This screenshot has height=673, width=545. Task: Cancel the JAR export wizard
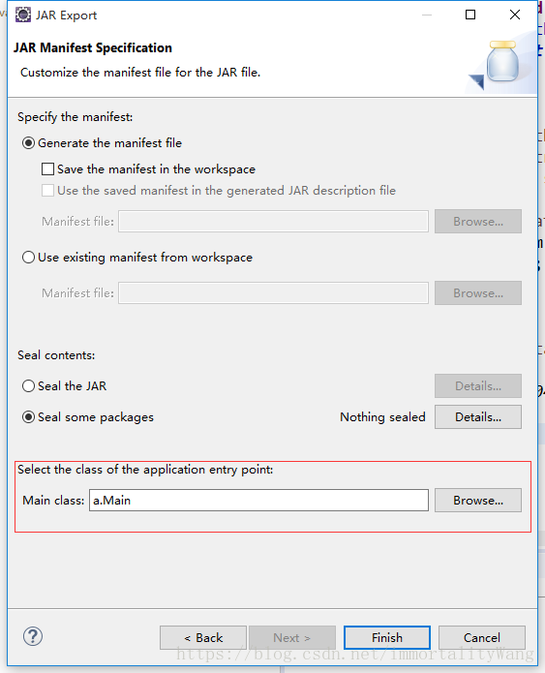pos(482,637)
